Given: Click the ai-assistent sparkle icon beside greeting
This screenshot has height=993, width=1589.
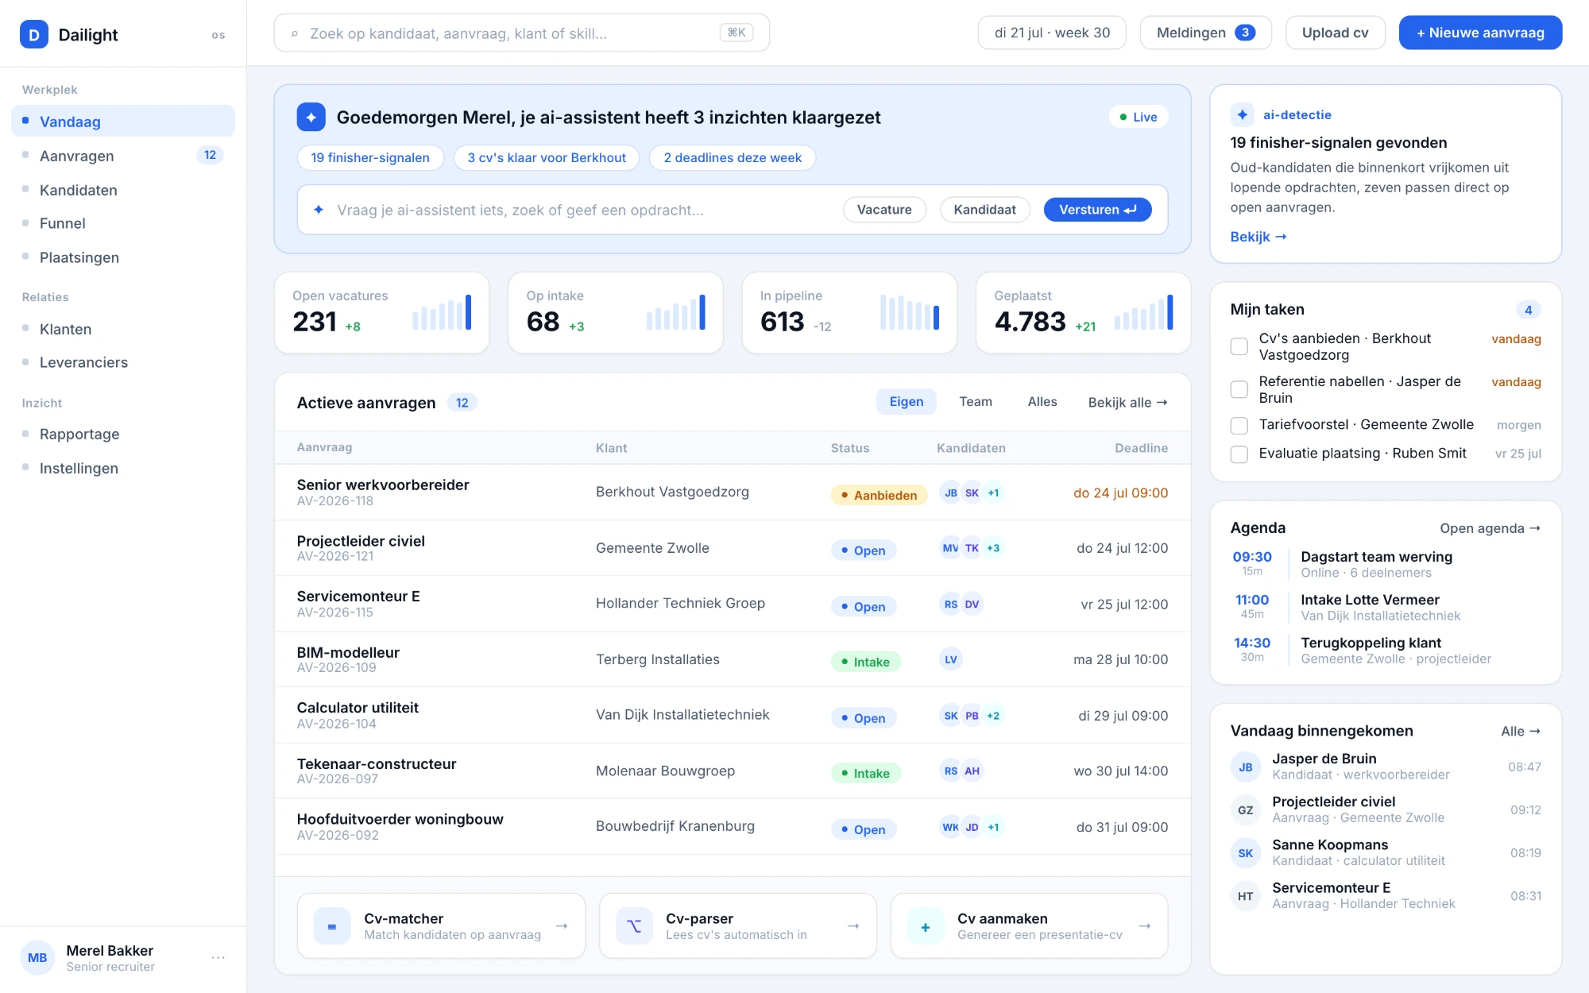Looking at the screenshot, I should click(311, 117).
